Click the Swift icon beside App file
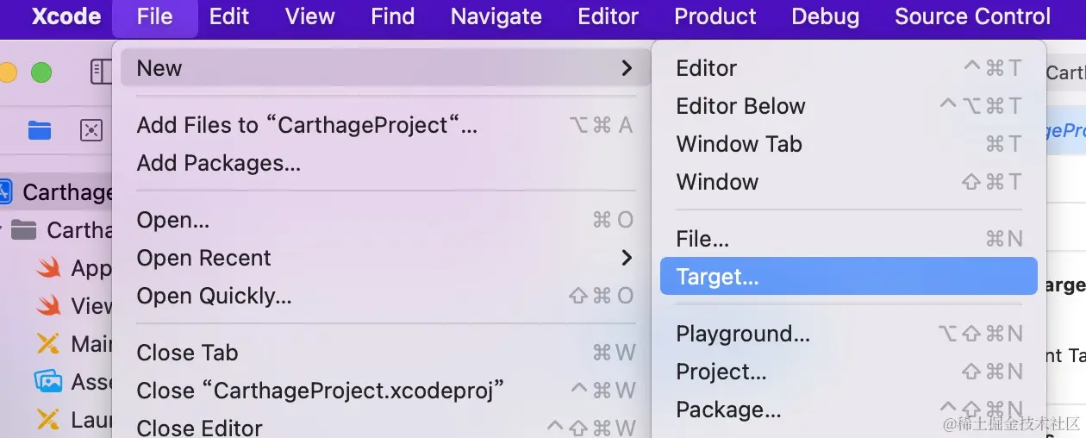 click(47, 268)
